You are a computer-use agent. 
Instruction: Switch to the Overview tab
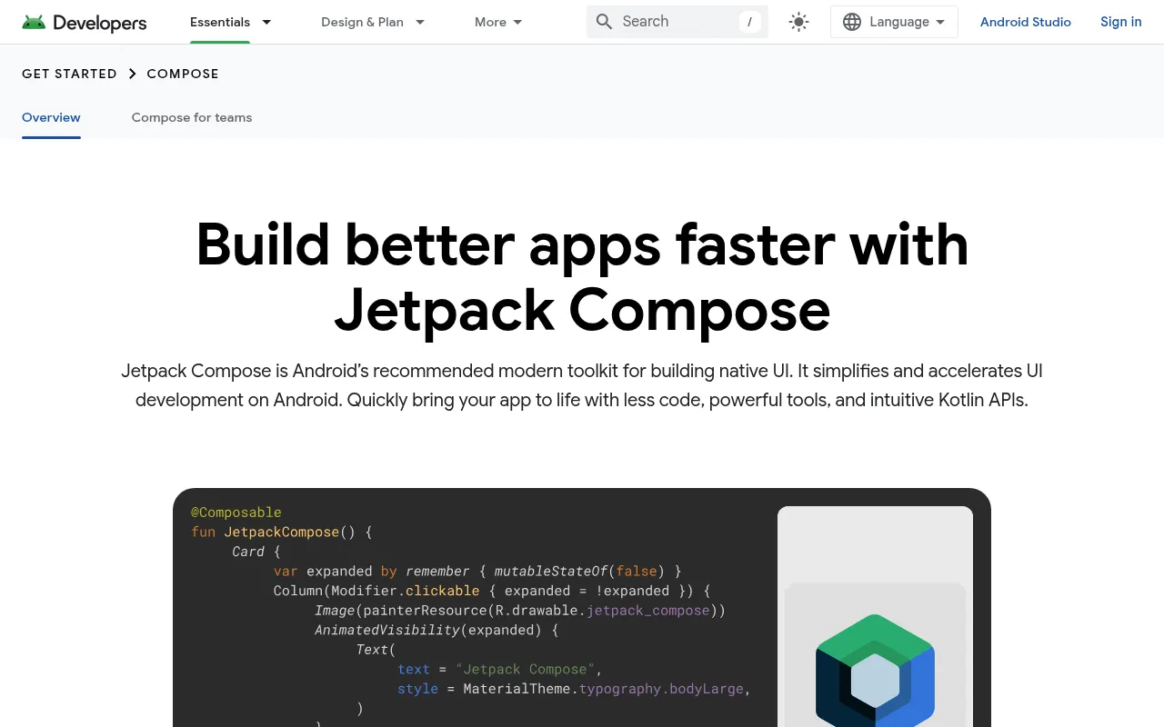tap(51, 117)
